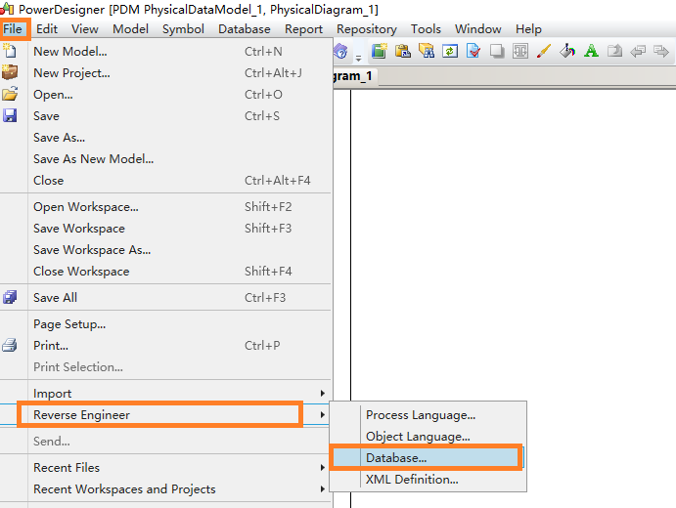This screenshot has height=508, width=676.
Task: Click the Paste as Shortcut toolbar icon
Action: (x=403, y=51)
